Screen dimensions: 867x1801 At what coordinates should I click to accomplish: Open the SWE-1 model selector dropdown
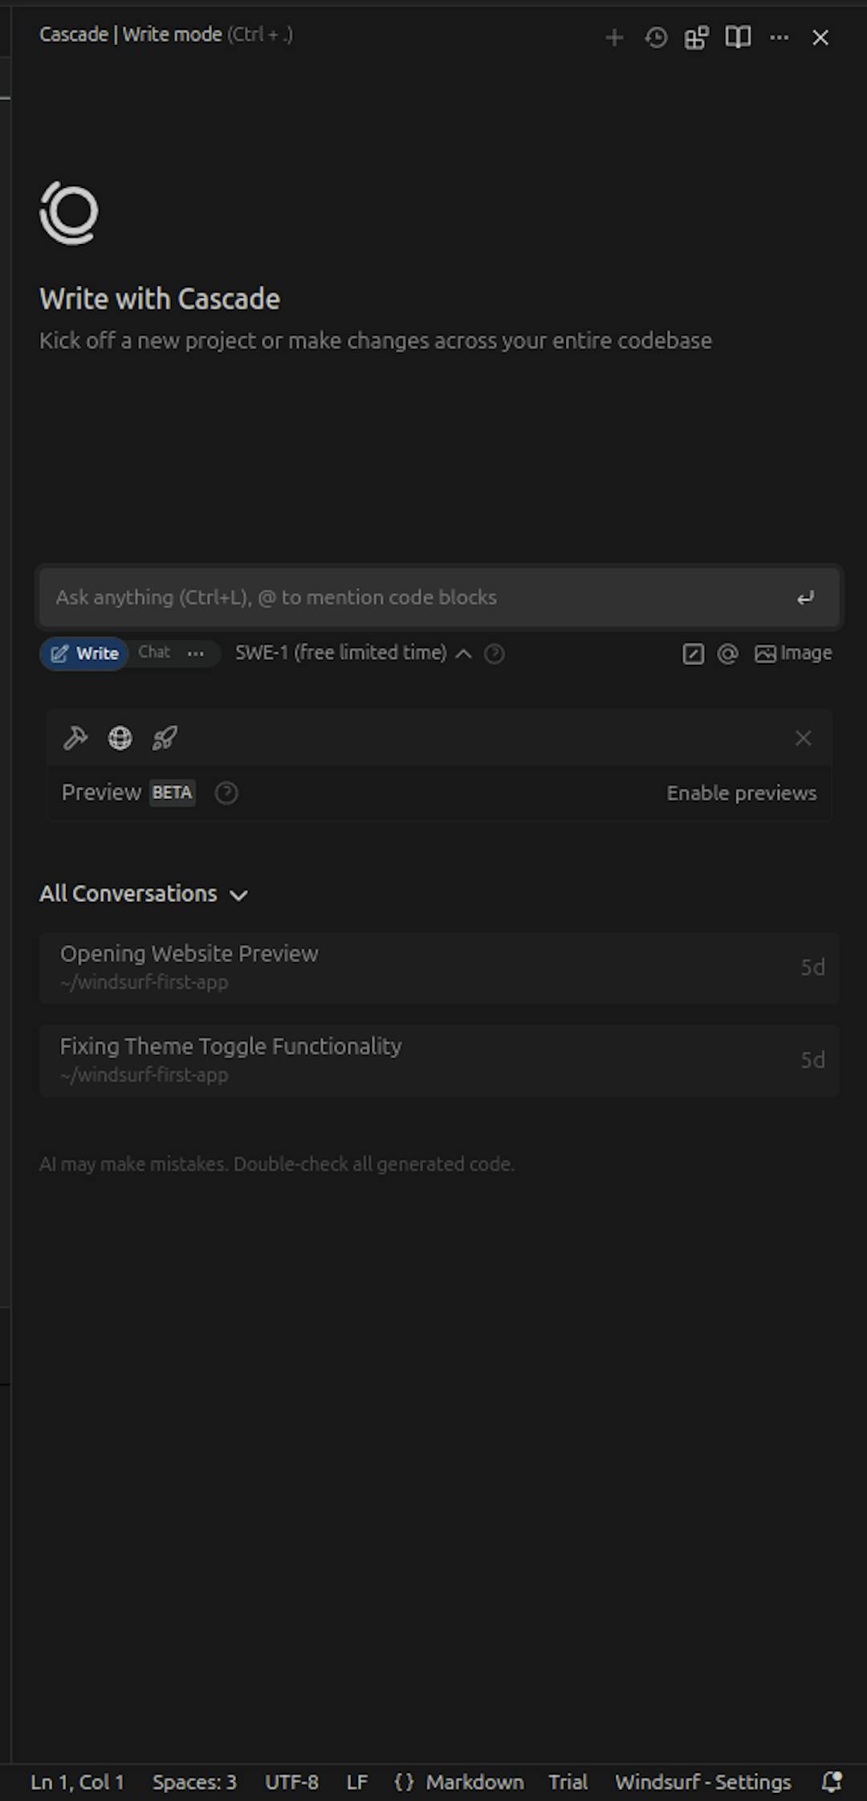tap(353, 653)
